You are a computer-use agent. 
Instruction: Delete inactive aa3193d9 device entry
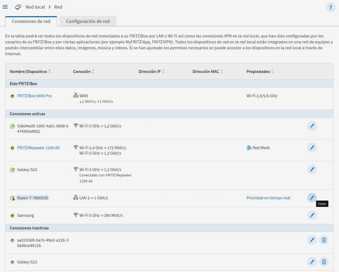click(x=324, y=240)
